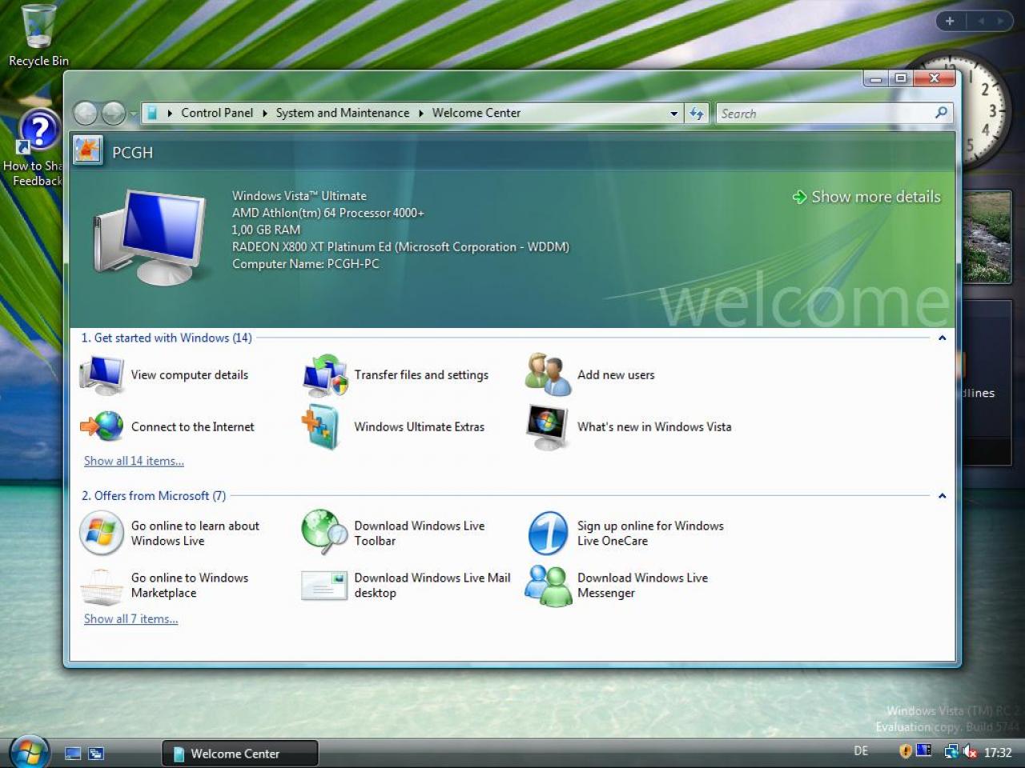
Task: Click the Offers from Microsoft heading
Action: [x=154, y=495]
